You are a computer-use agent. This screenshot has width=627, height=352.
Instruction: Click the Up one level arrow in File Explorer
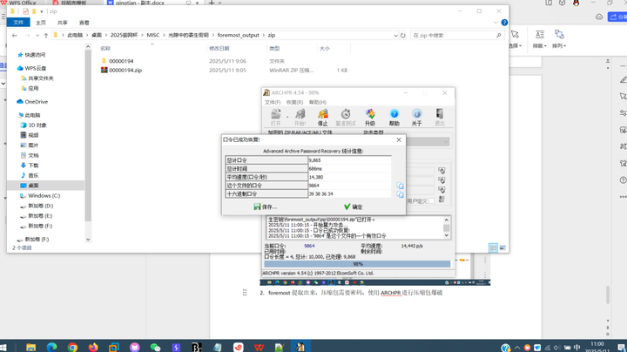pos(46,35)
